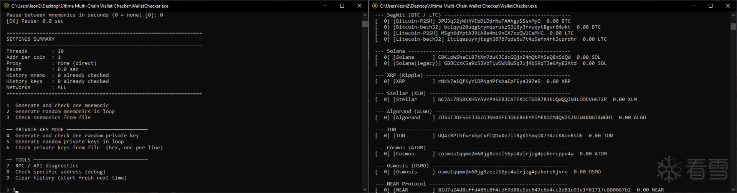Click the left console's scrollbar up arrow

365,15
